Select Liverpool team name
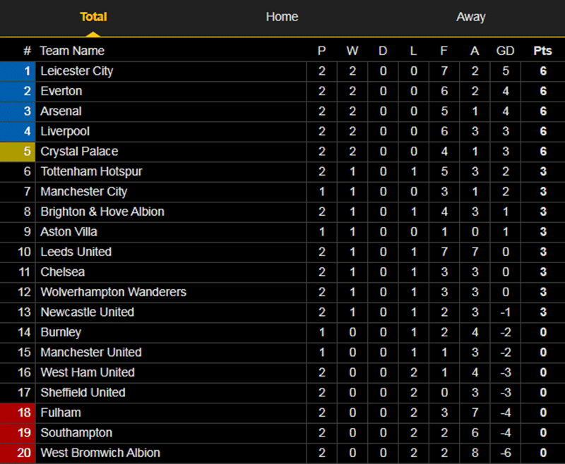Screen dimensions: 565x464 click(65, 131)
